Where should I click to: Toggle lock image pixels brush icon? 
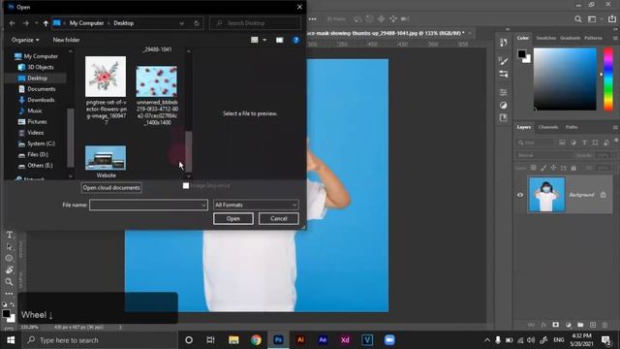point(543,168)
